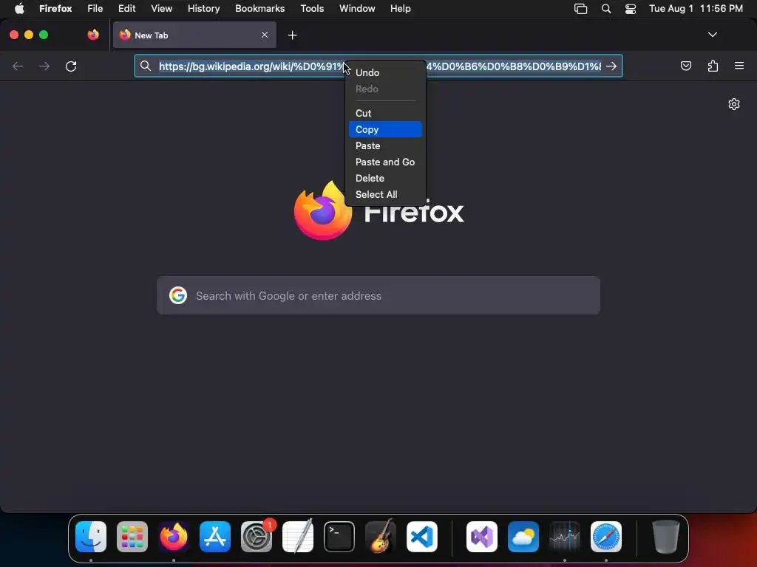Choose Undo from the context menu
Screen dimensions: 757x567
(385, 73)
